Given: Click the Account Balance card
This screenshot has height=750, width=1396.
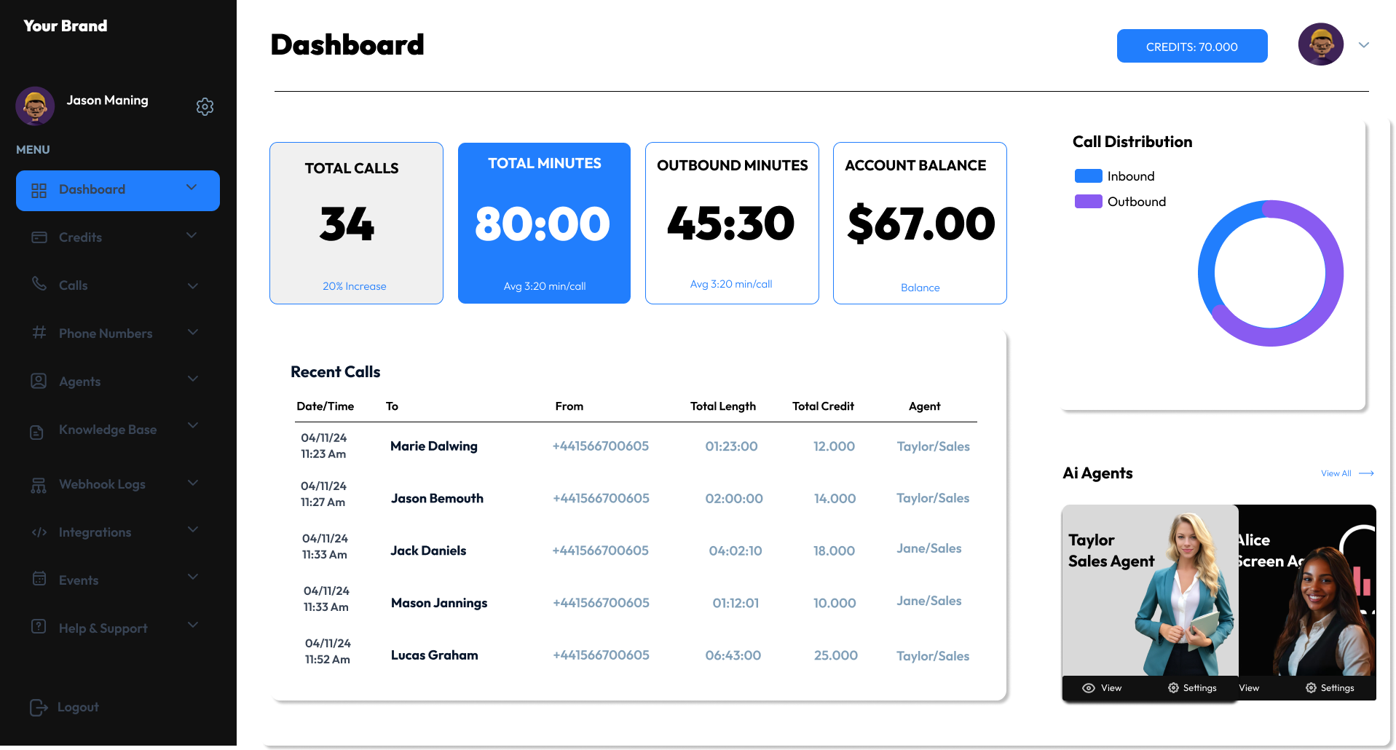Looking at the screenshot, I should tap(920, 223).
